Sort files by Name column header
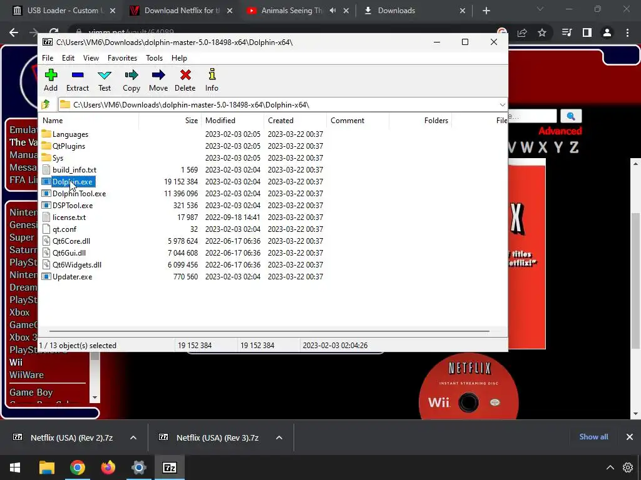 click(89, 121)
